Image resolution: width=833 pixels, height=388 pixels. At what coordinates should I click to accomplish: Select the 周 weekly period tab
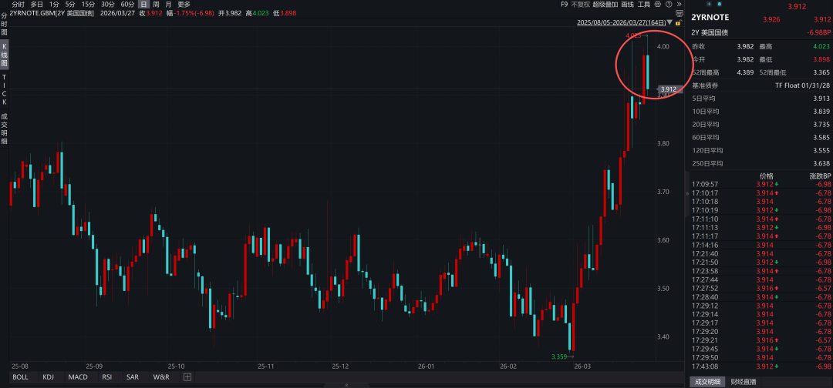156,4
